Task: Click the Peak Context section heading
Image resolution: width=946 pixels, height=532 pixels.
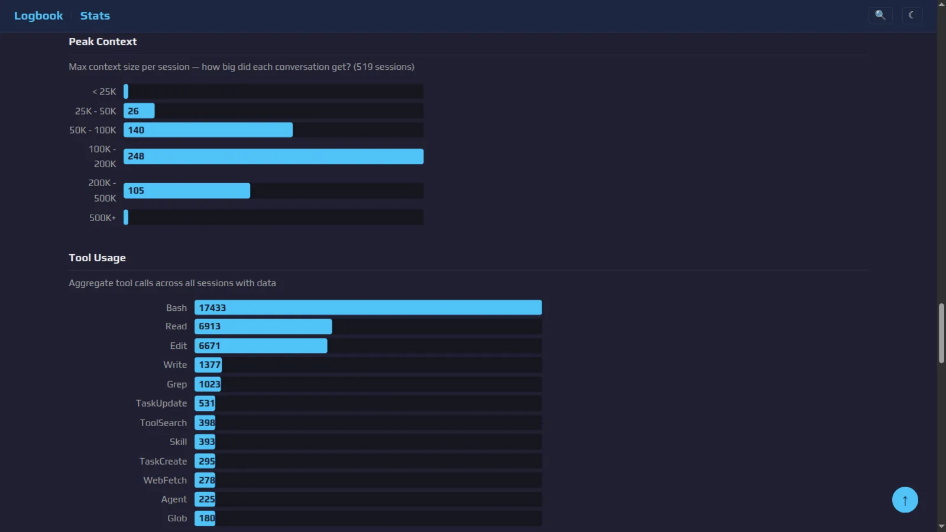Action: click(102, 41)
